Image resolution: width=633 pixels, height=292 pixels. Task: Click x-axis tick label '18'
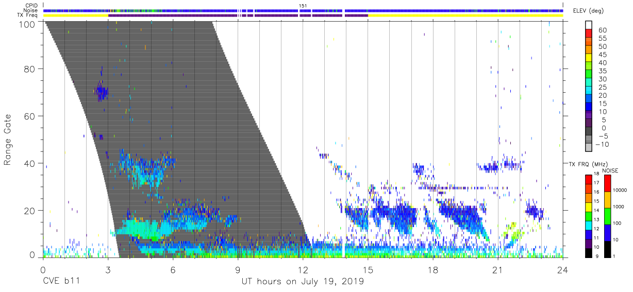point(433,270)
